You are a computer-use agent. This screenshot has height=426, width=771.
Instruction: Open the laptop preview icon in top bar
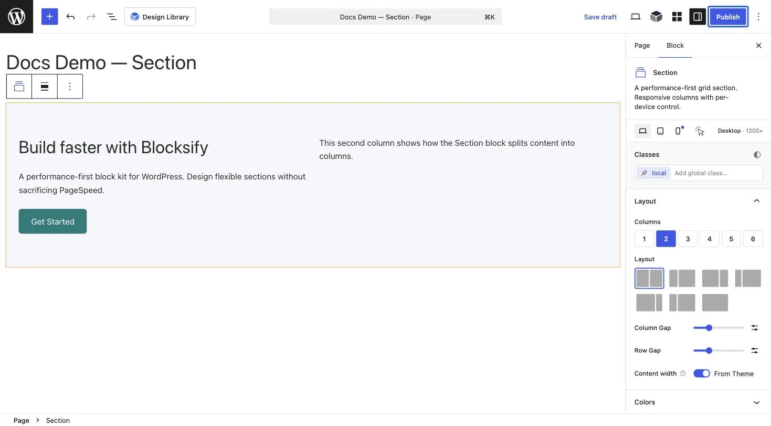pyautogui.click(x=635, y=17)
